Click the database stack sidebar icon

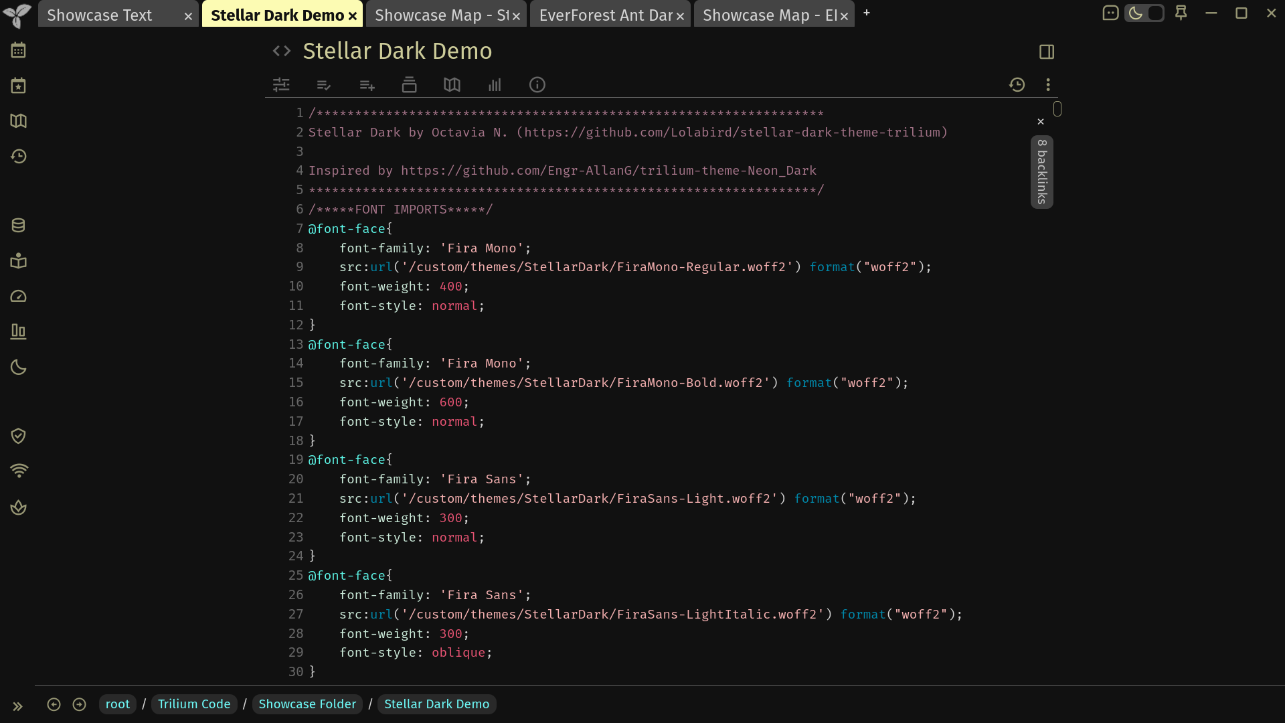[x=18, y=226]
